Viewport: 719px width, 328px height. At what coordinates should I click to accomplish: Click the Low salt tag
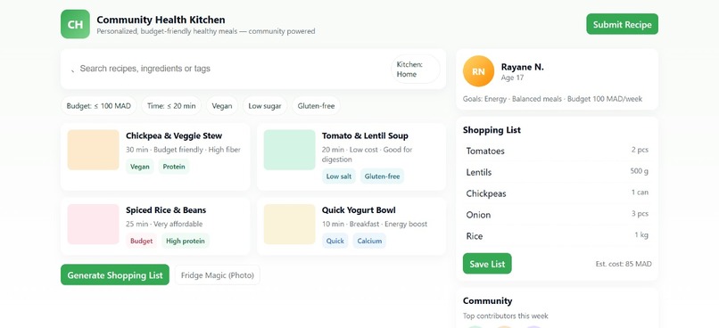pos(339,176)
